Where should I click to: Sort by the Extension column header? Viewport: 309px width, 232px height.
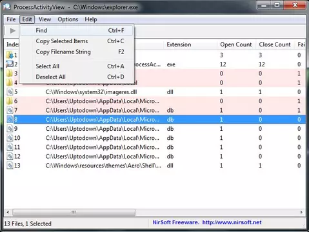point(179,44)
